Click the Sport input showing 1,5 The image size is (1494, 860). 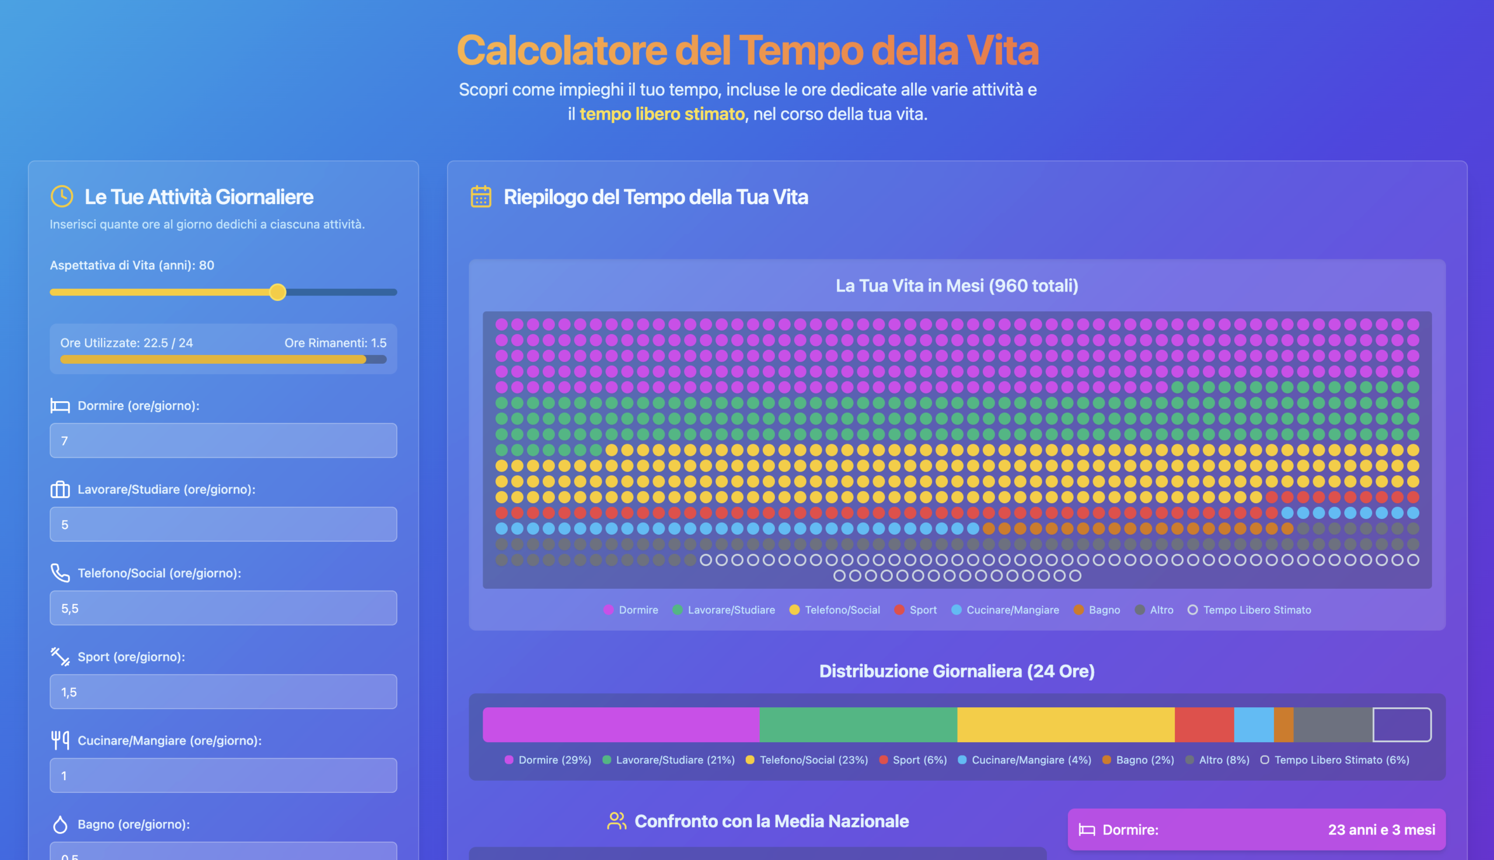pyautogui.click(x=224, y=691)
